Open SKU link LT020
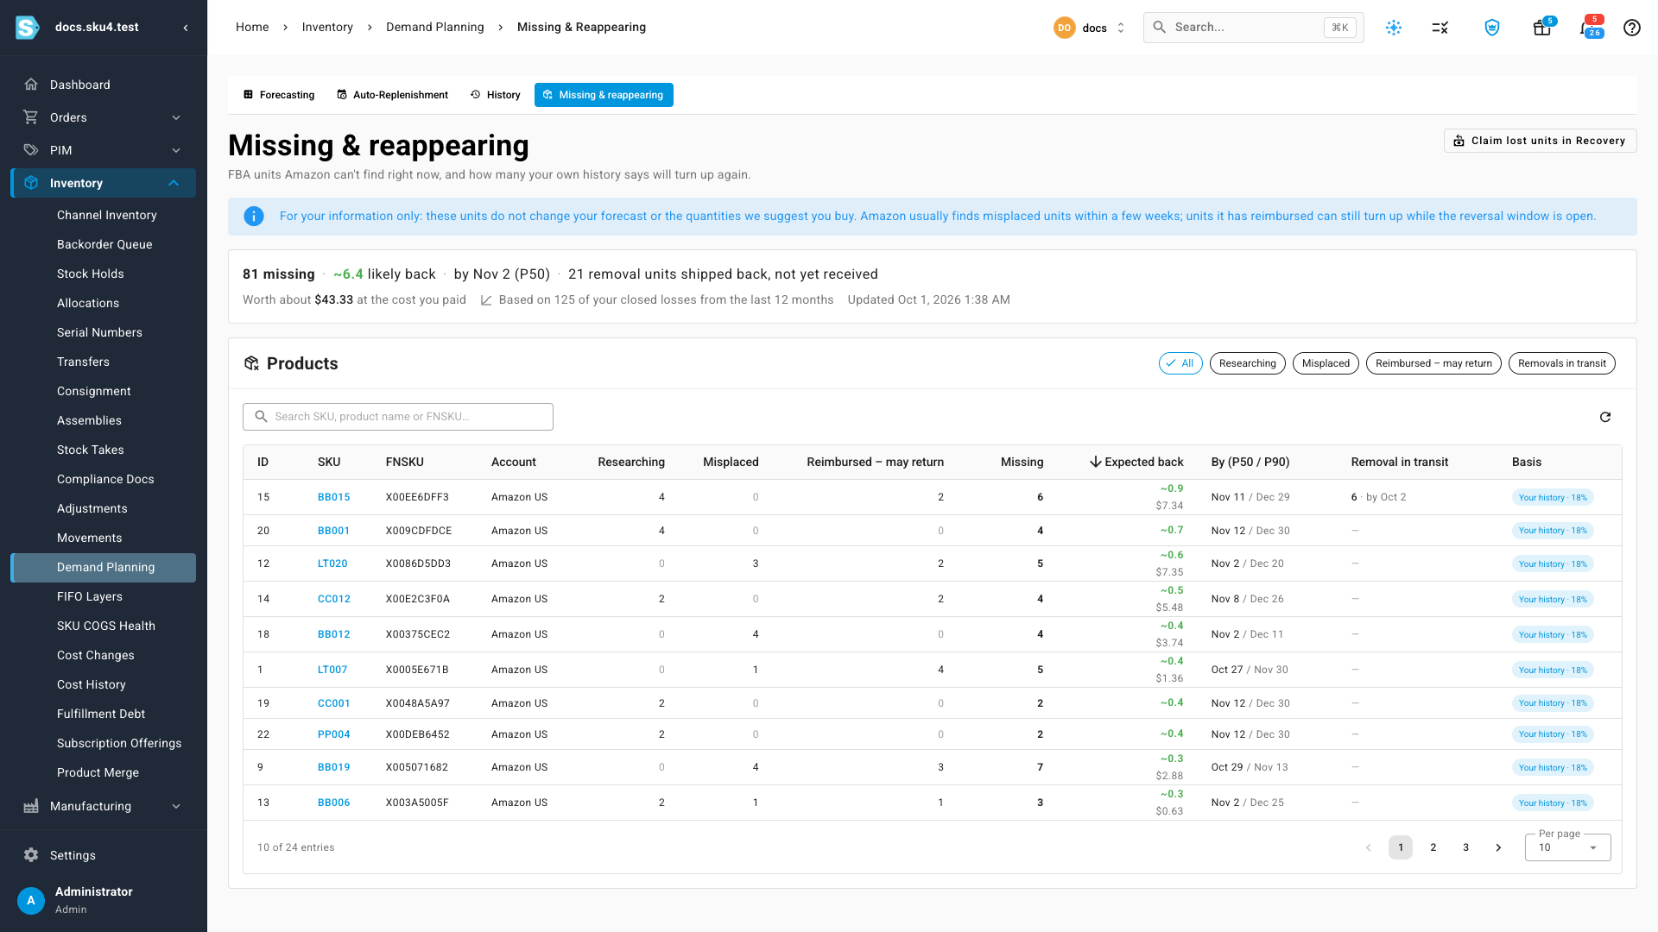This screenshot has height=932, width=1658. tap(332, 564)
